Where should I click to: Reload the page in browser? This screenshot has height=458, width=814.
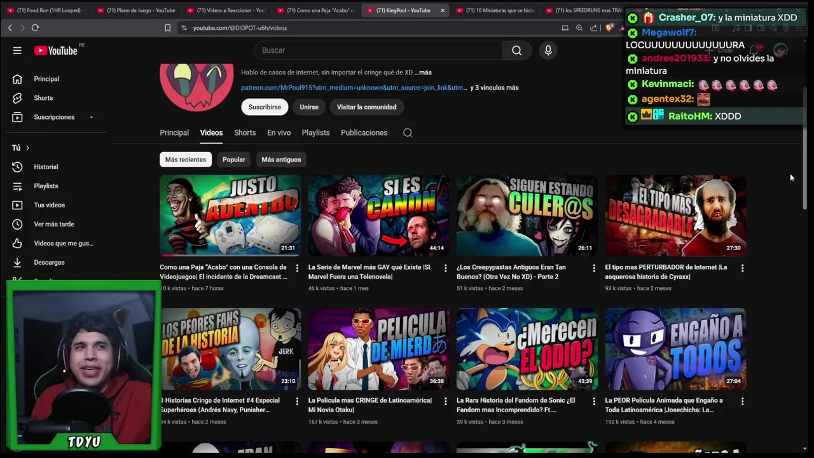pos(35,28)
